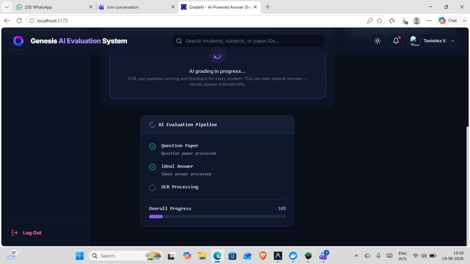
Task: Click the search students input field
Action: 249,41
